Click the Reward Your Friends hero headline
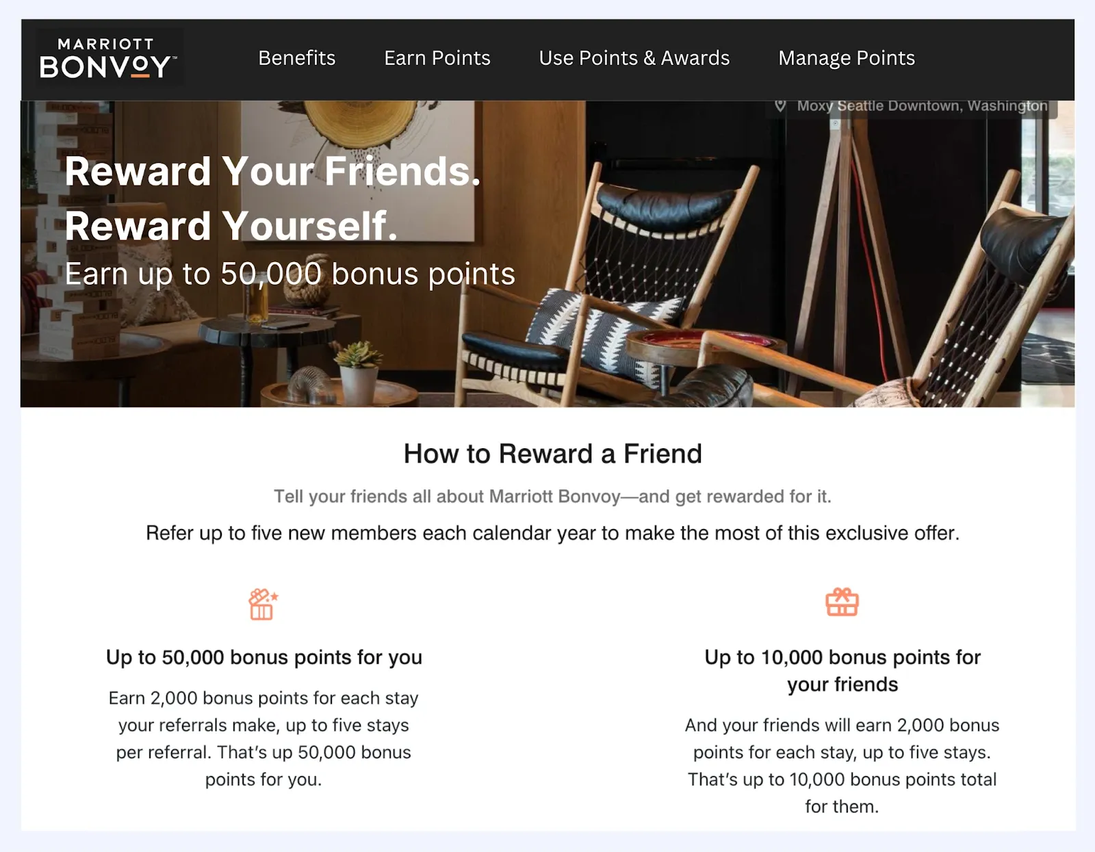The image size is (1095, 852). (x=273, y=172)
